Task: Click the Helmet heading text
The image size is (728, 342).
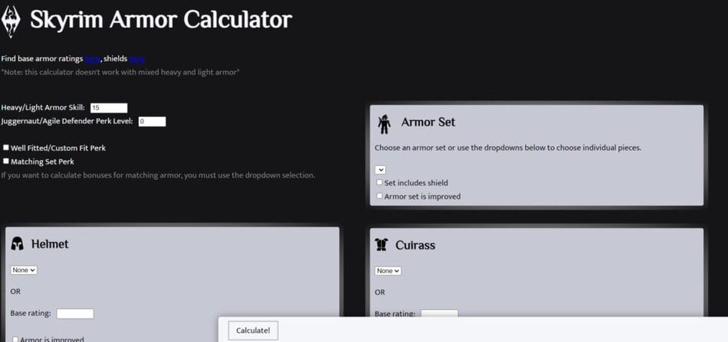Action: pyautogui.click(x=50, y=244)
